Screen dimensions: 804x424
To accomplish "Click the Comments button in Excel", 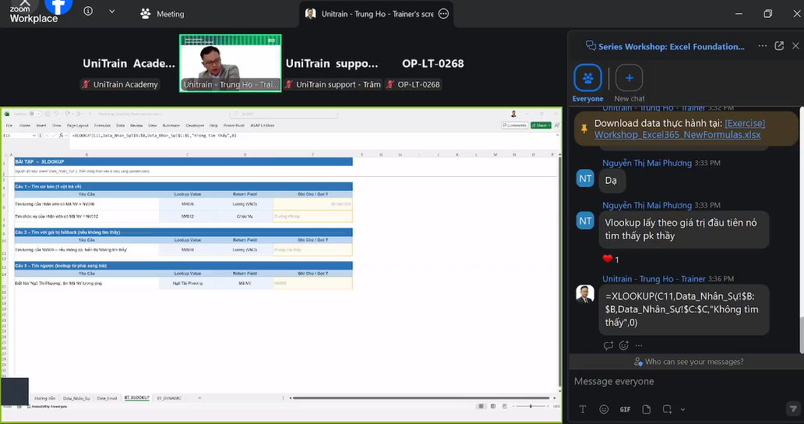I will (x=514, y=125).
